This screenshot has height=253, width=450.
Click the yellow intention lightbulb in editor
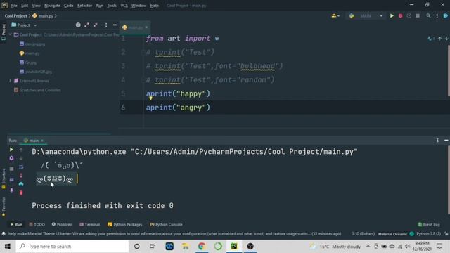(150, 98)
